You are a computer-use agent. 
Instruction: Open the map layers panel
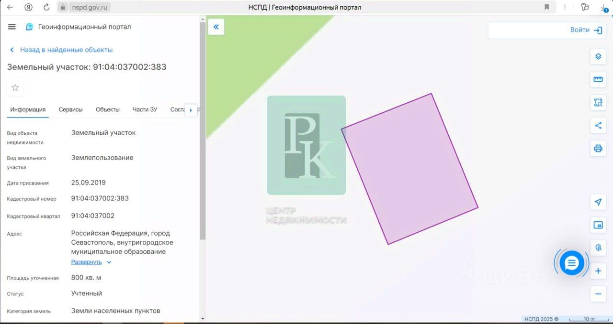click(x=598, y=56)
